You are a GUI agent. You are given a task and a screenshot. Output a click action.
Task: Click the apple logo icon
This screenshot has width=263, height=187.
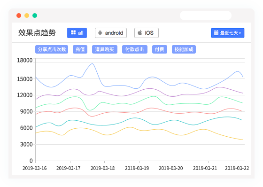click(140, 32)
